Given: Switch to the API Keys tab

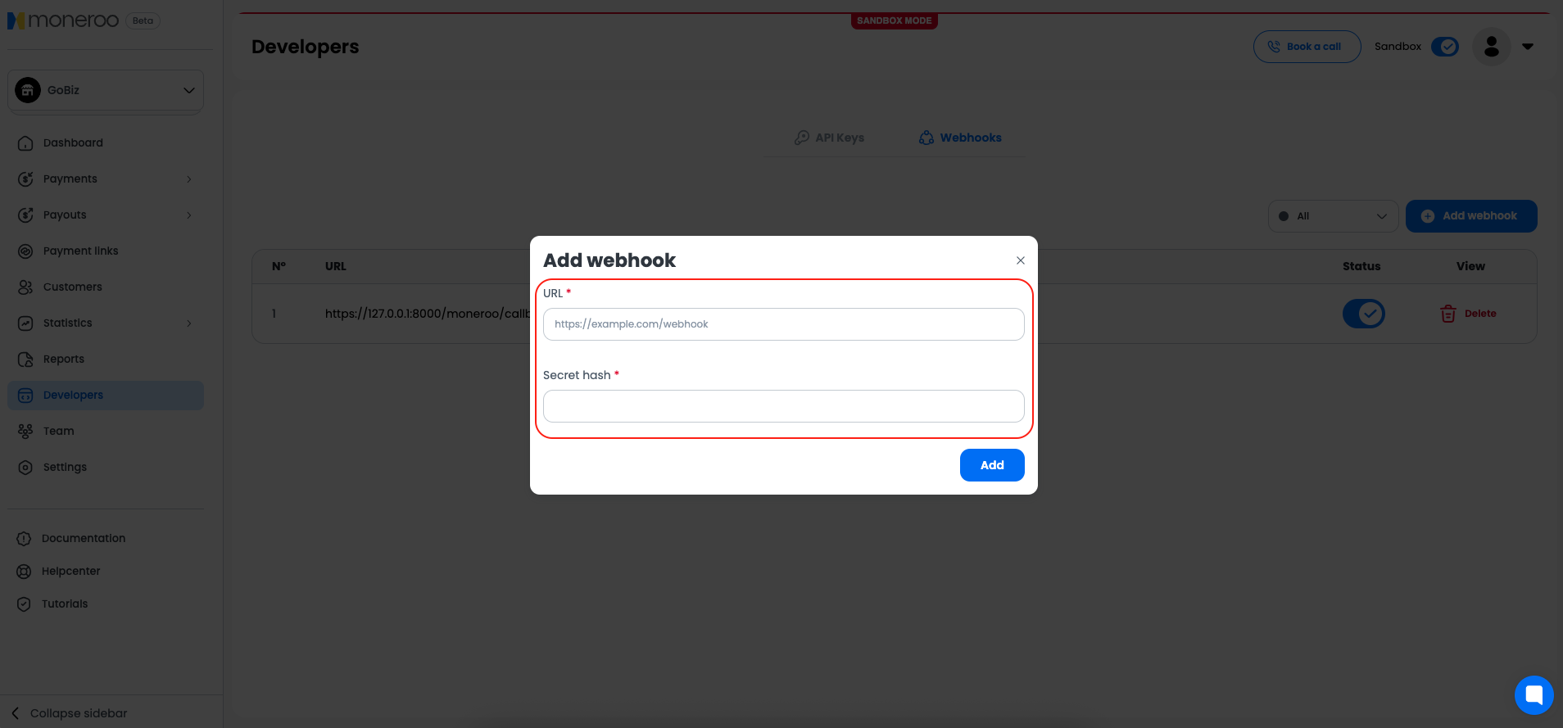Looking at the screenshot, I should click(x=829, y=138).
